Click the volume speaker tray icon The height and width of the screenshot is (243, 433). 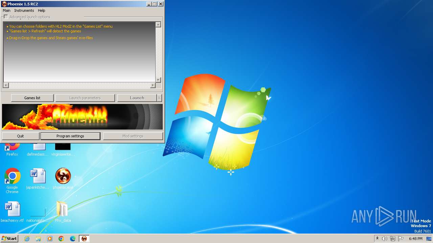pyautogui.click(x=385, y=239)
